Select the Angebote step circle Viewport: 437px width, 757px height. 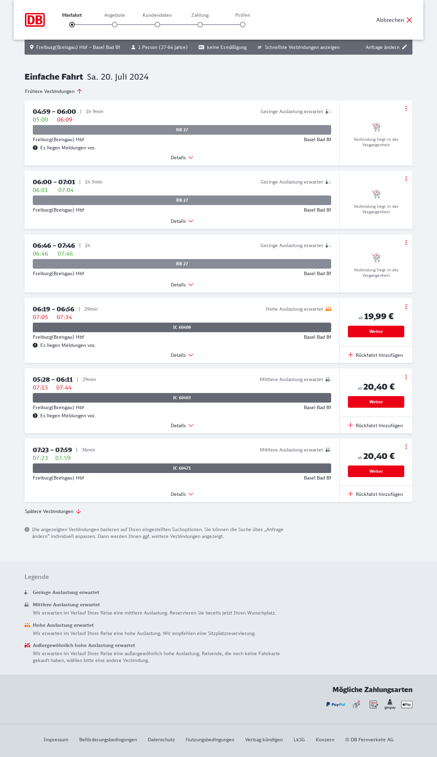point(115,25)
